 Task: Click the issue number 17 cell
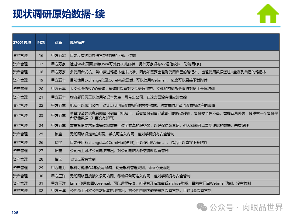41,64
